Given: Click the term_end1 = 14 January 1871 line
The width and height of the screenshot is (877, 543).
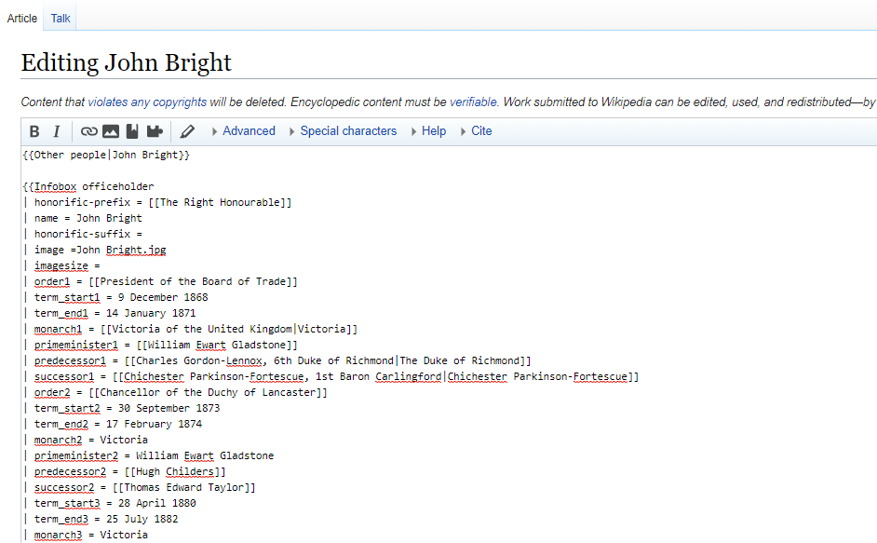Looking at the screenshot, I should [x=109, y=314].
